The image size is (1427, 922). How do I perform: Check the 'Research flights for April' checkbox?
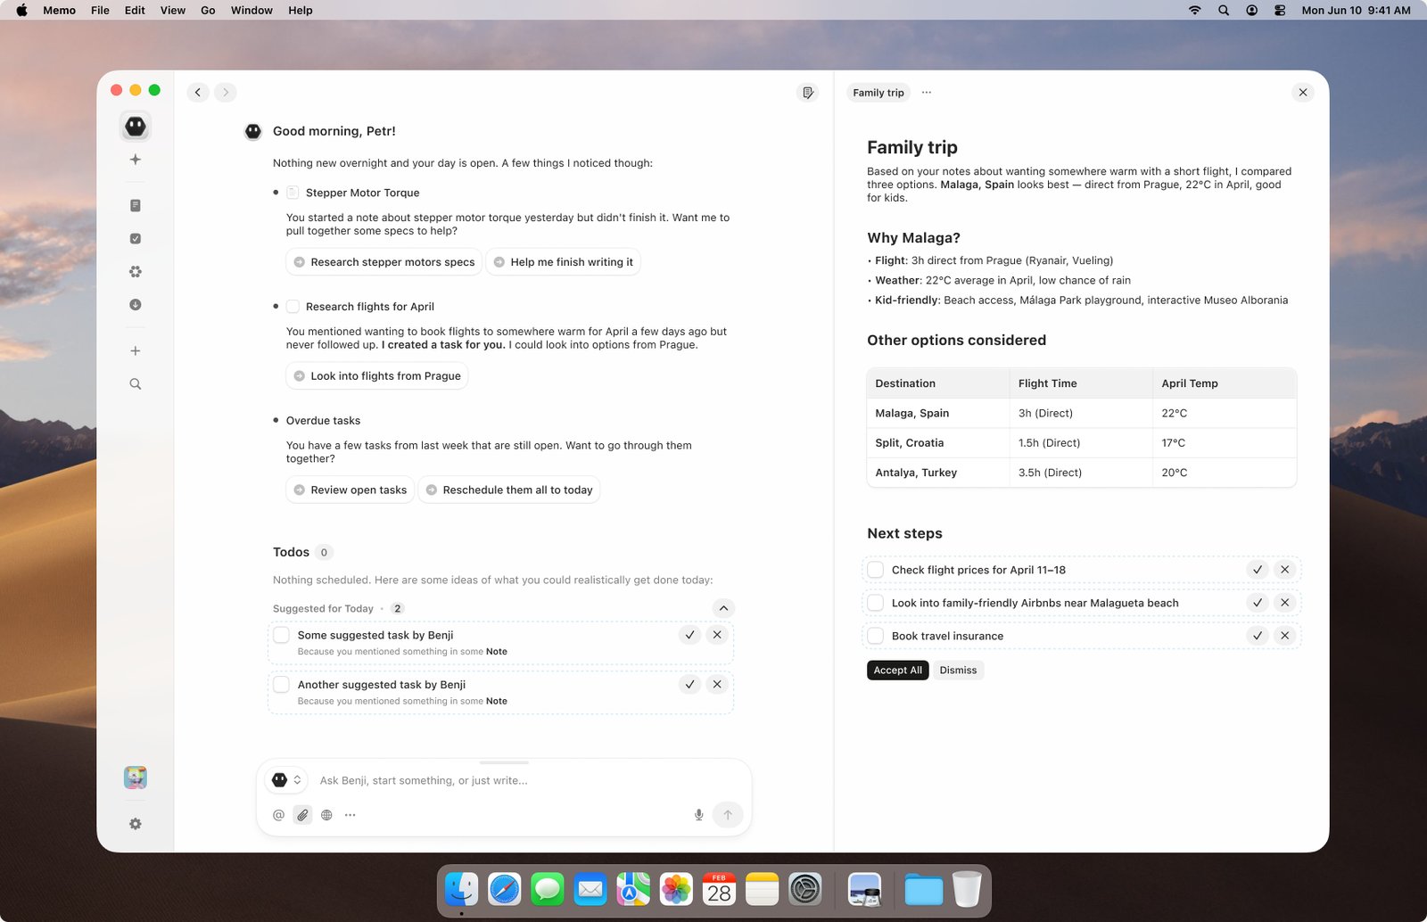[x=293, y=307]
